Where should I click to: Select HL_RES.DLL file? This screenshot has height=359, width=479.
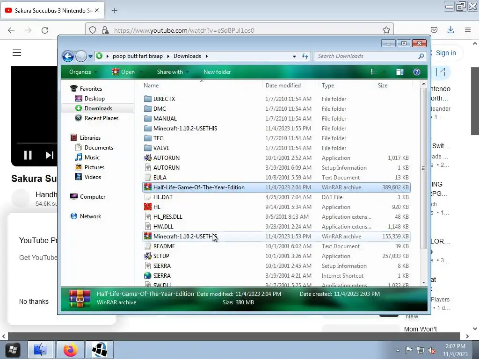[276, 217]
